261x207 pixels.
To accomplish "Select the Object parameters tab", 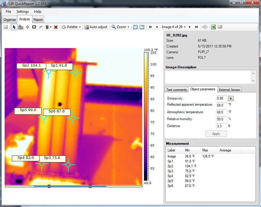I will [x=203, y=89].
